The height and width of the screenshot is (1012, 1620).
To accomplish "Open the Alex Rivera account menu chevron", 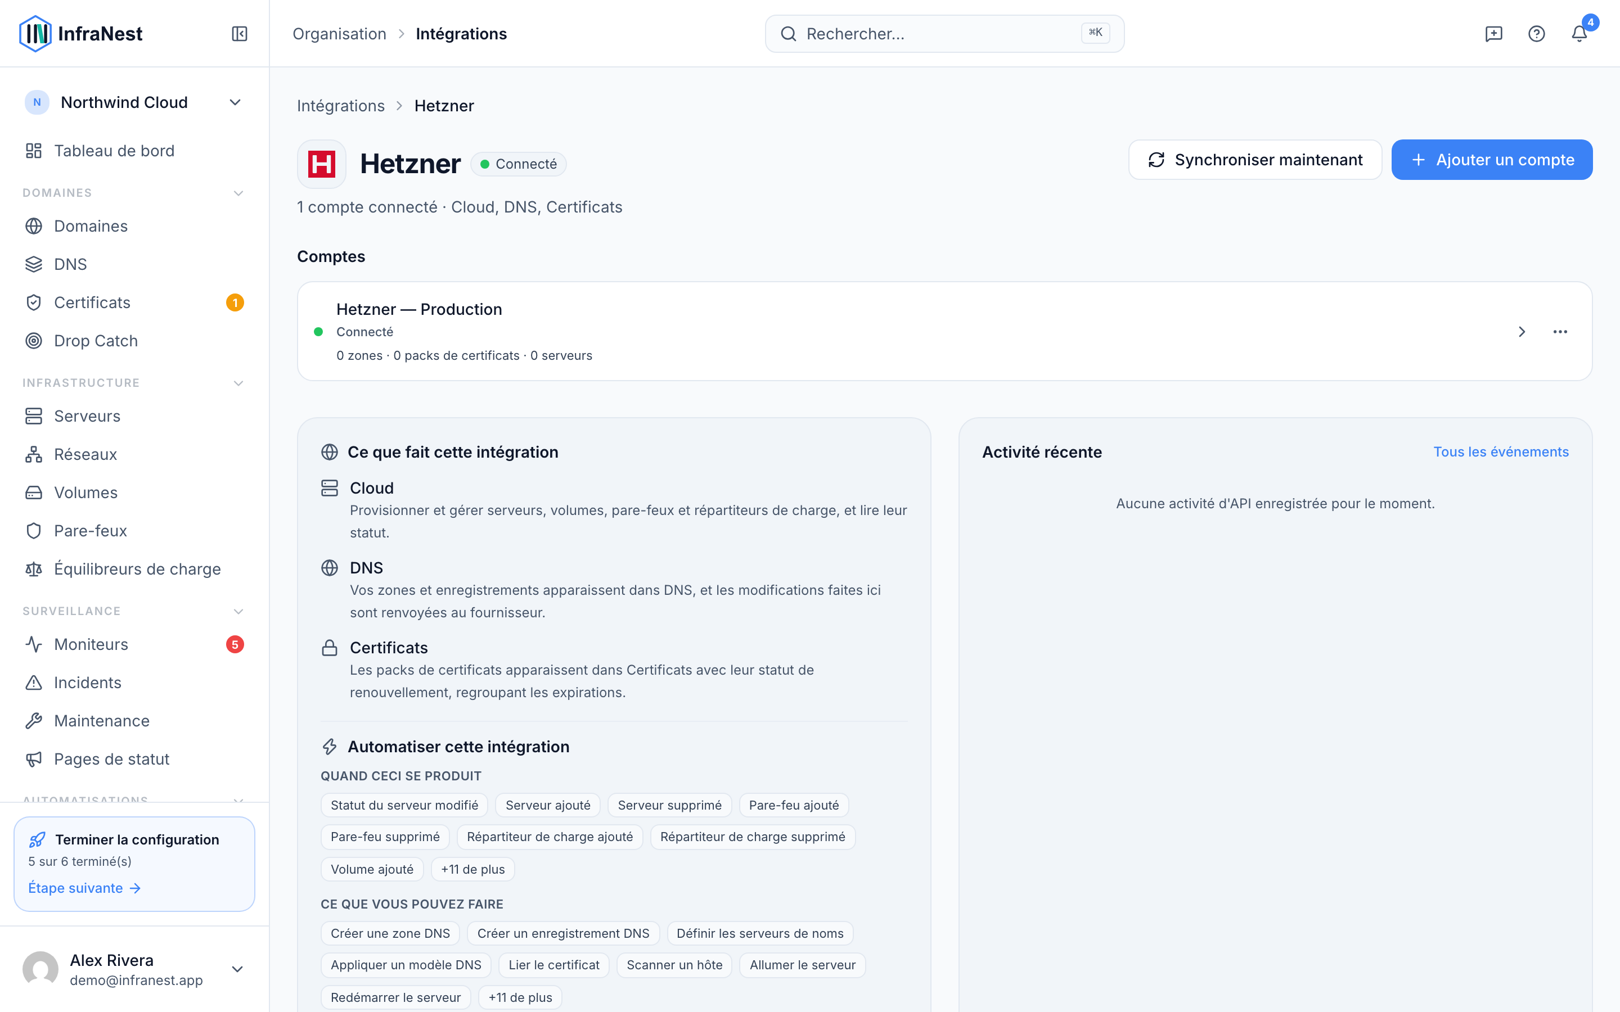I will point(237,969).
